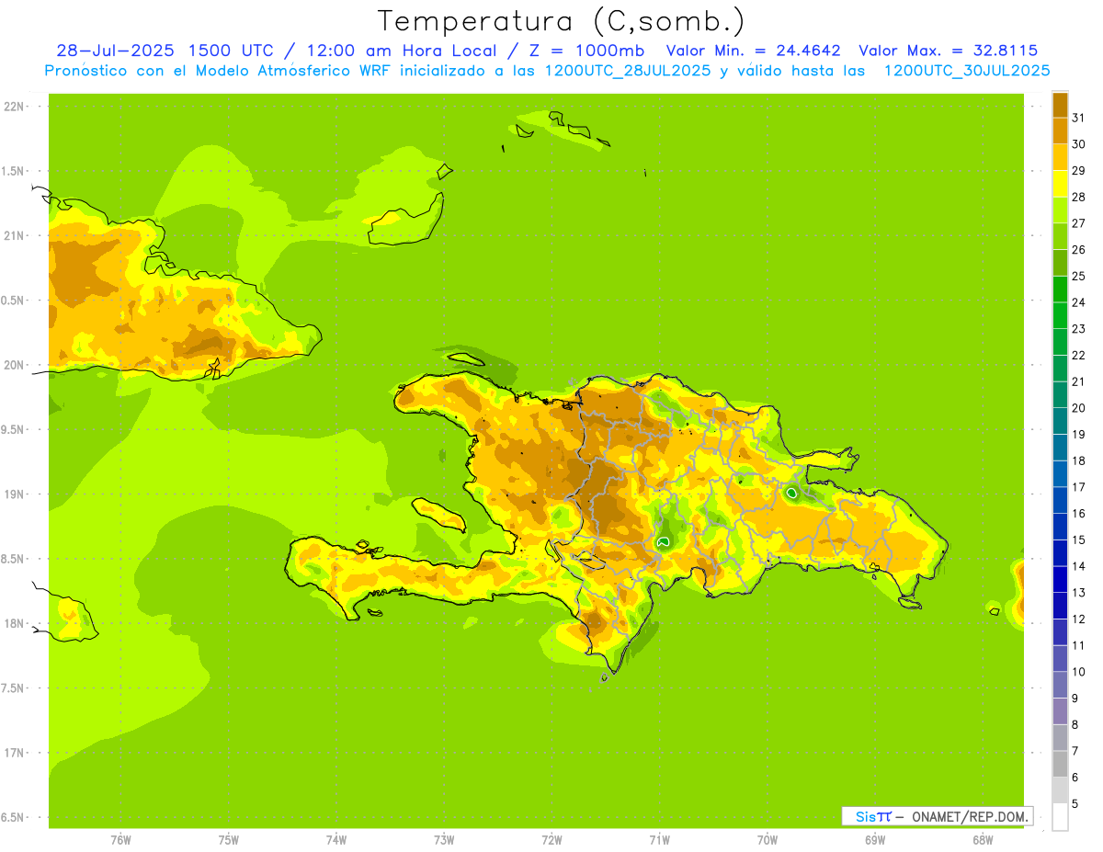
Task: Click legend value "9"
Action: [x=1075, y=699]
